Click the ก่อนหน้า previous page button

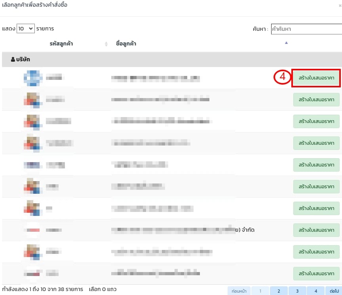pyautogui.click(x=239, y=291)
